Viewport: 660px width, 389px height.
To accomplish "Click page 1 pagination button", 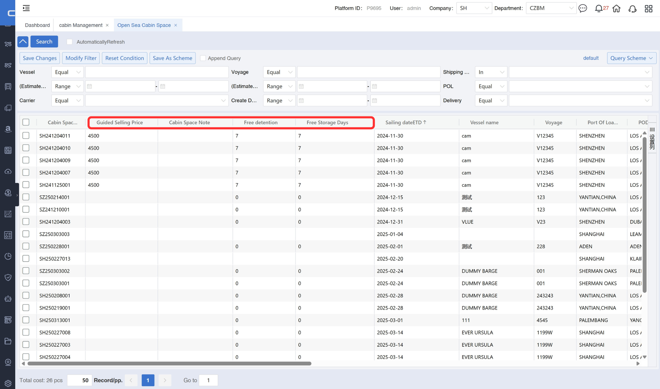I will (148, 380).
